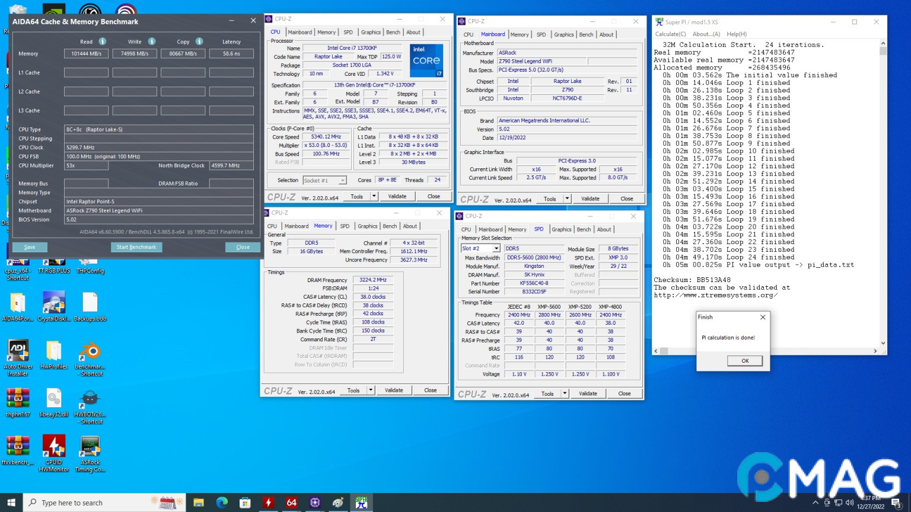Switch to Graphics tab in CPU-Z SPD window
Screen dimensions: 911x512
pos(561,229)
